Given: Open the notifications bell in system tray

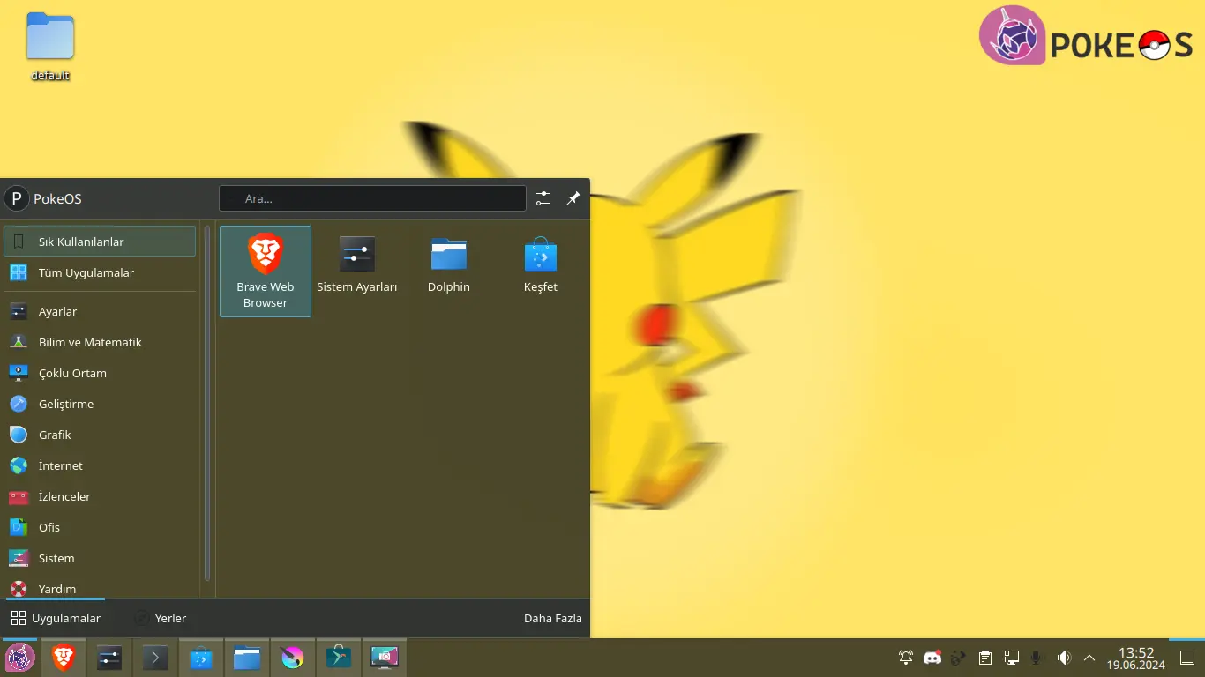Looking at the screenshot, I should coord(906,658).
